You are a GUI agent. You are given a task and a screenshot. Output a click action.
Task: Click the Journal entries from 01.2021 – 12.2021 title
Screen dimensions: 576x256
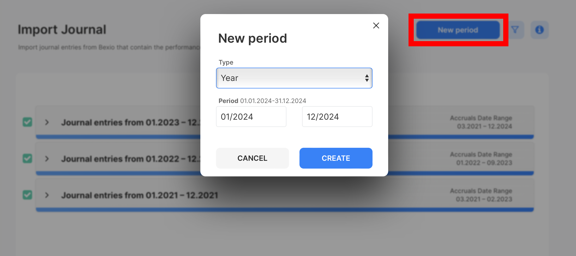coord(140,195)
